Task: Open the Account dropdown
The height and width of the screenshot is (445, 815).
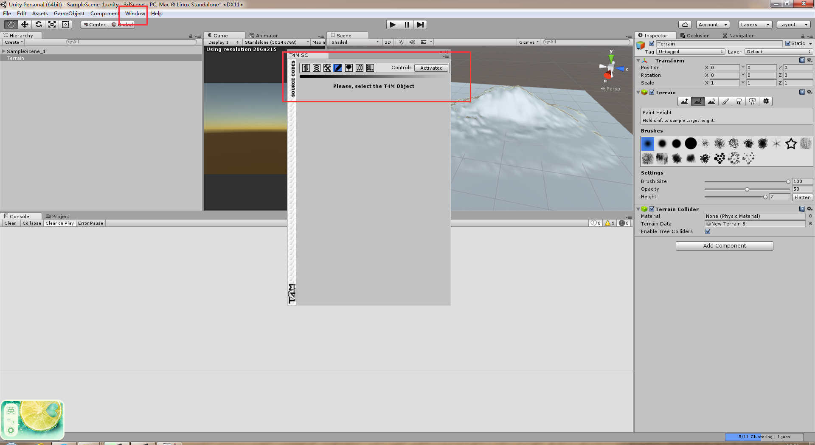Action: coord(713,25)
